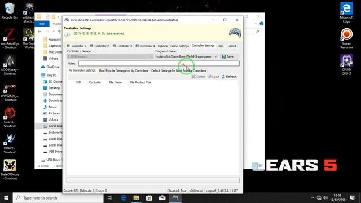Open the Options tab

coord(162,46)
